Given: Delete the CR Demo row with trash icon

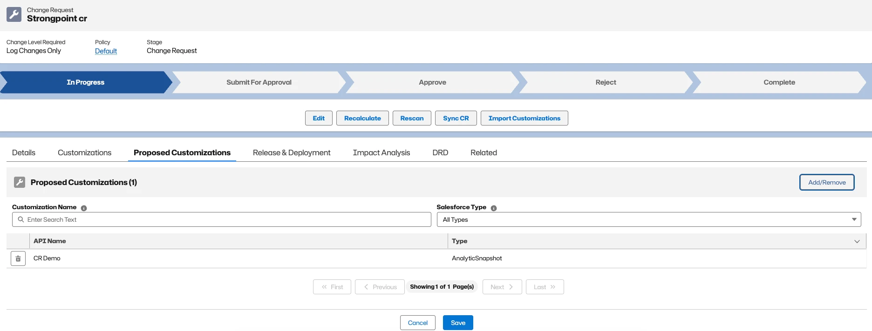Looking at the screenshot, I should click(18, 258).
